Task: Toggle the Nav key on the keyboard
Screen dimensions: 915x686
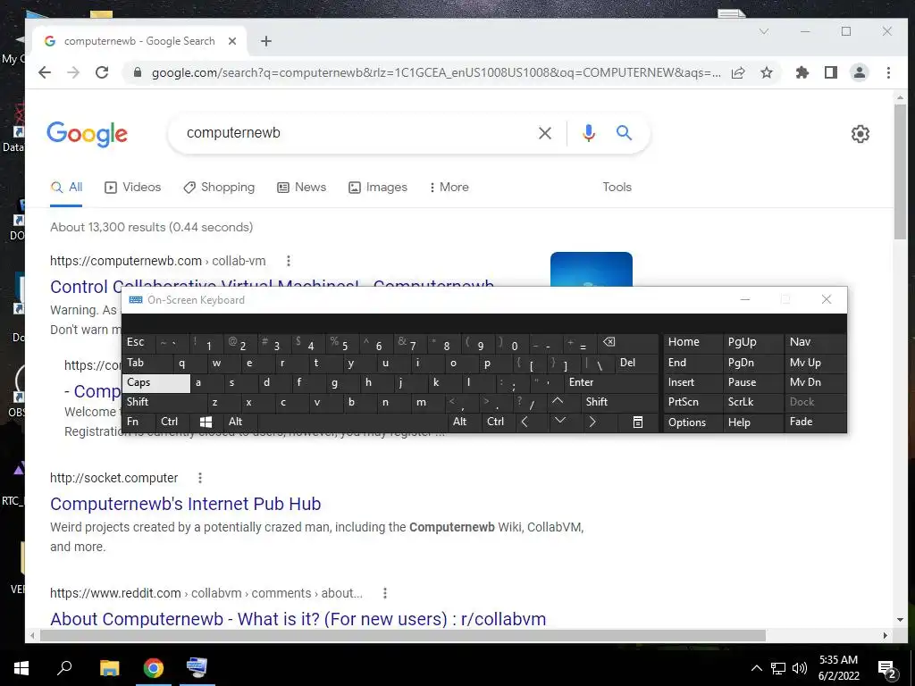Action: [x=815, y=342]
